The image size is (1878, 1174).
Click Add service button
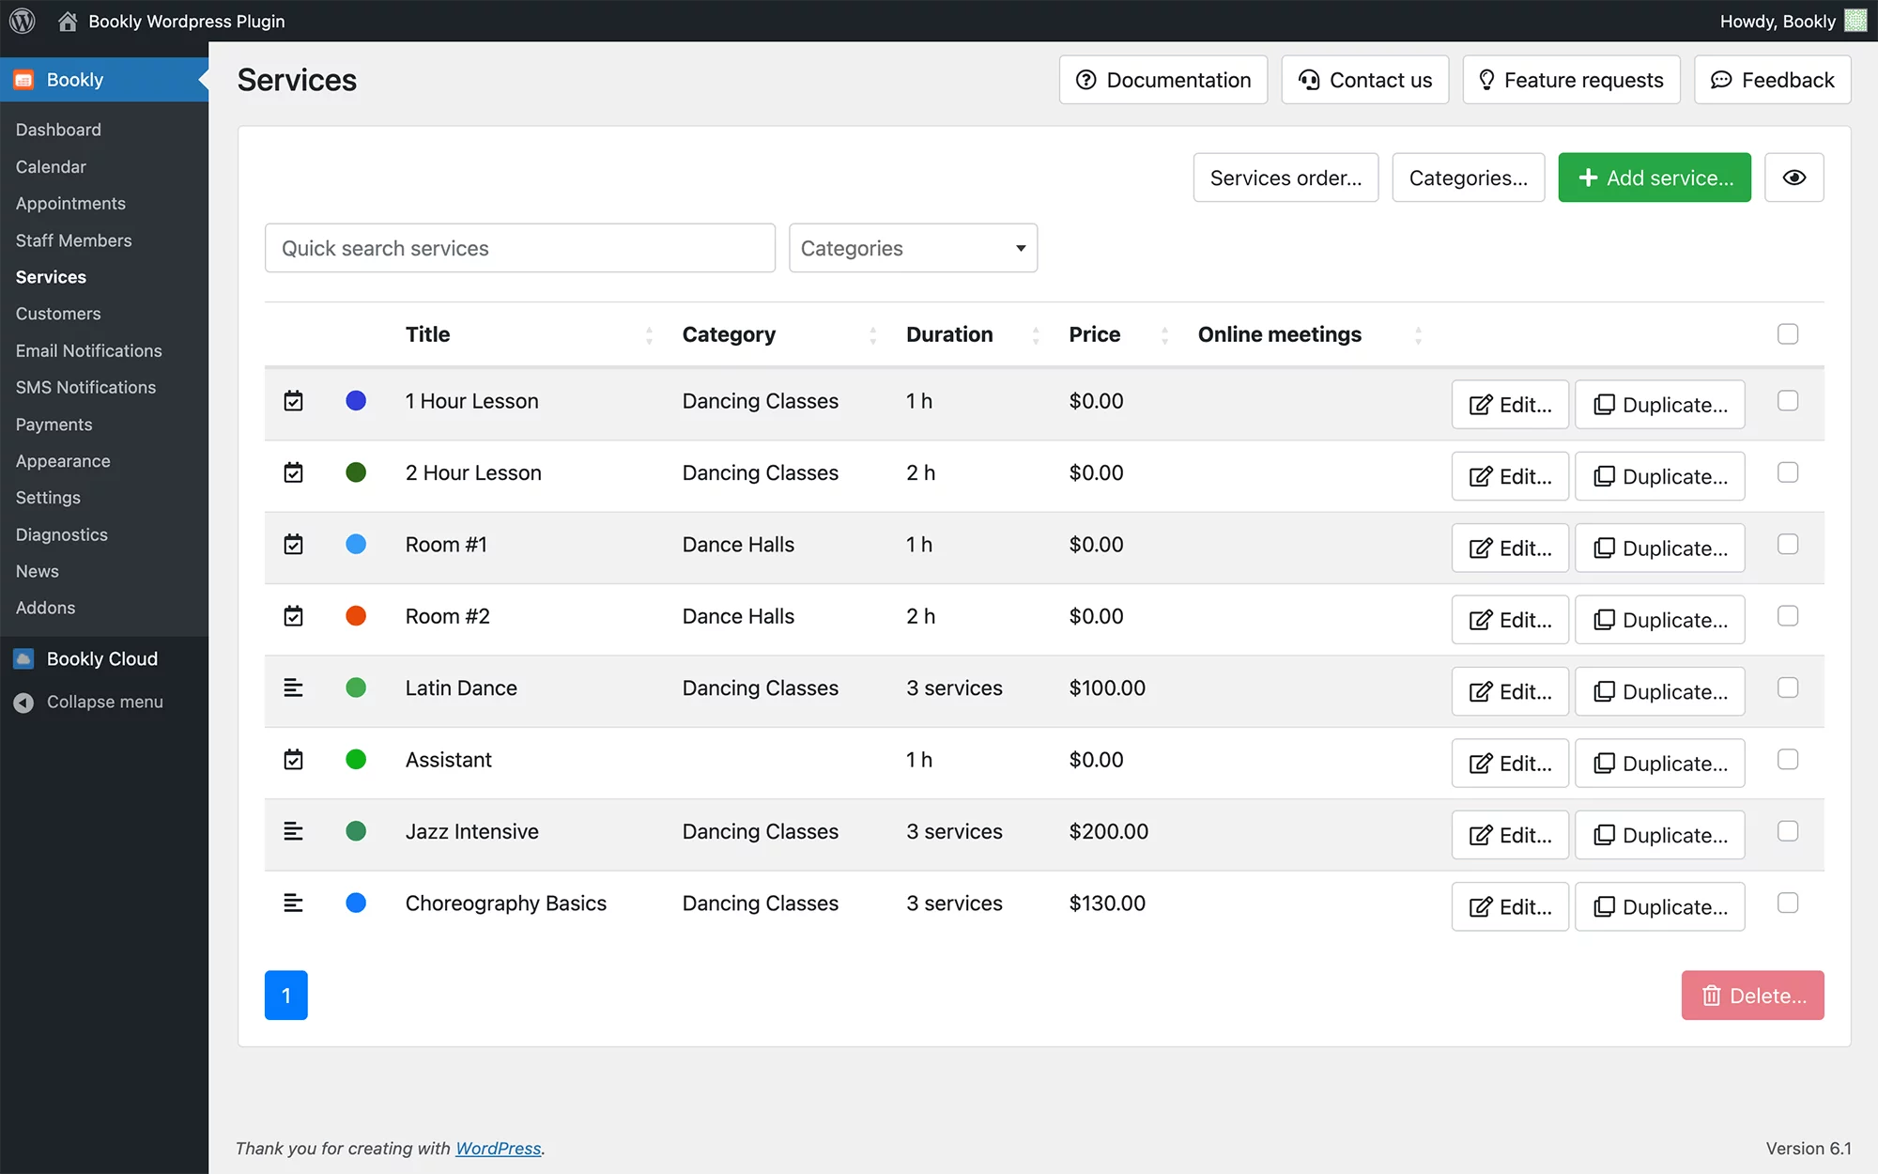tap(1655, 178)
